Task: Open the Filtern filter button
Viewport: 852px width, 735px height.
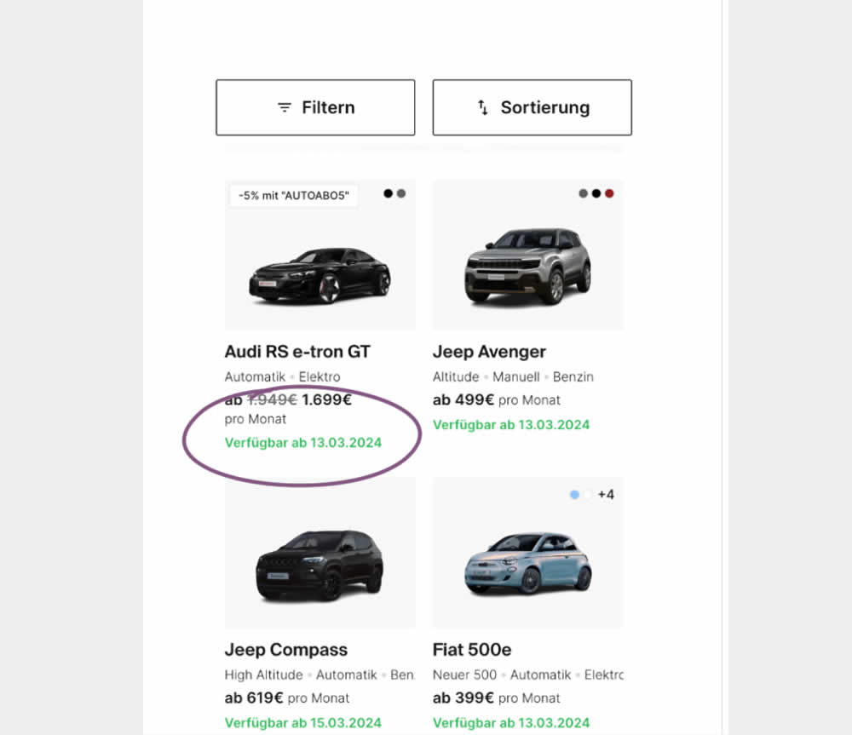Action: point(315,107)
